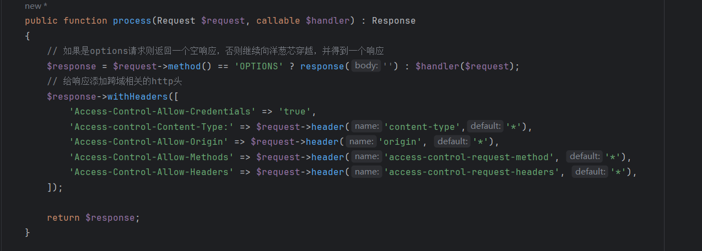Click the 'Request' type in the signature
This screenshot has height=251, width=702.
pyautogui.click(x=176, y=21)
